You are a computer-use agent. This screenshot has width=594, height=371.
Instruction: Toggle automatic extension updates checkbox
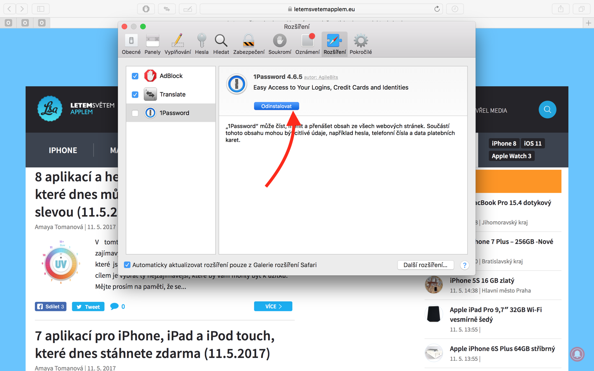tap(127, 265)
